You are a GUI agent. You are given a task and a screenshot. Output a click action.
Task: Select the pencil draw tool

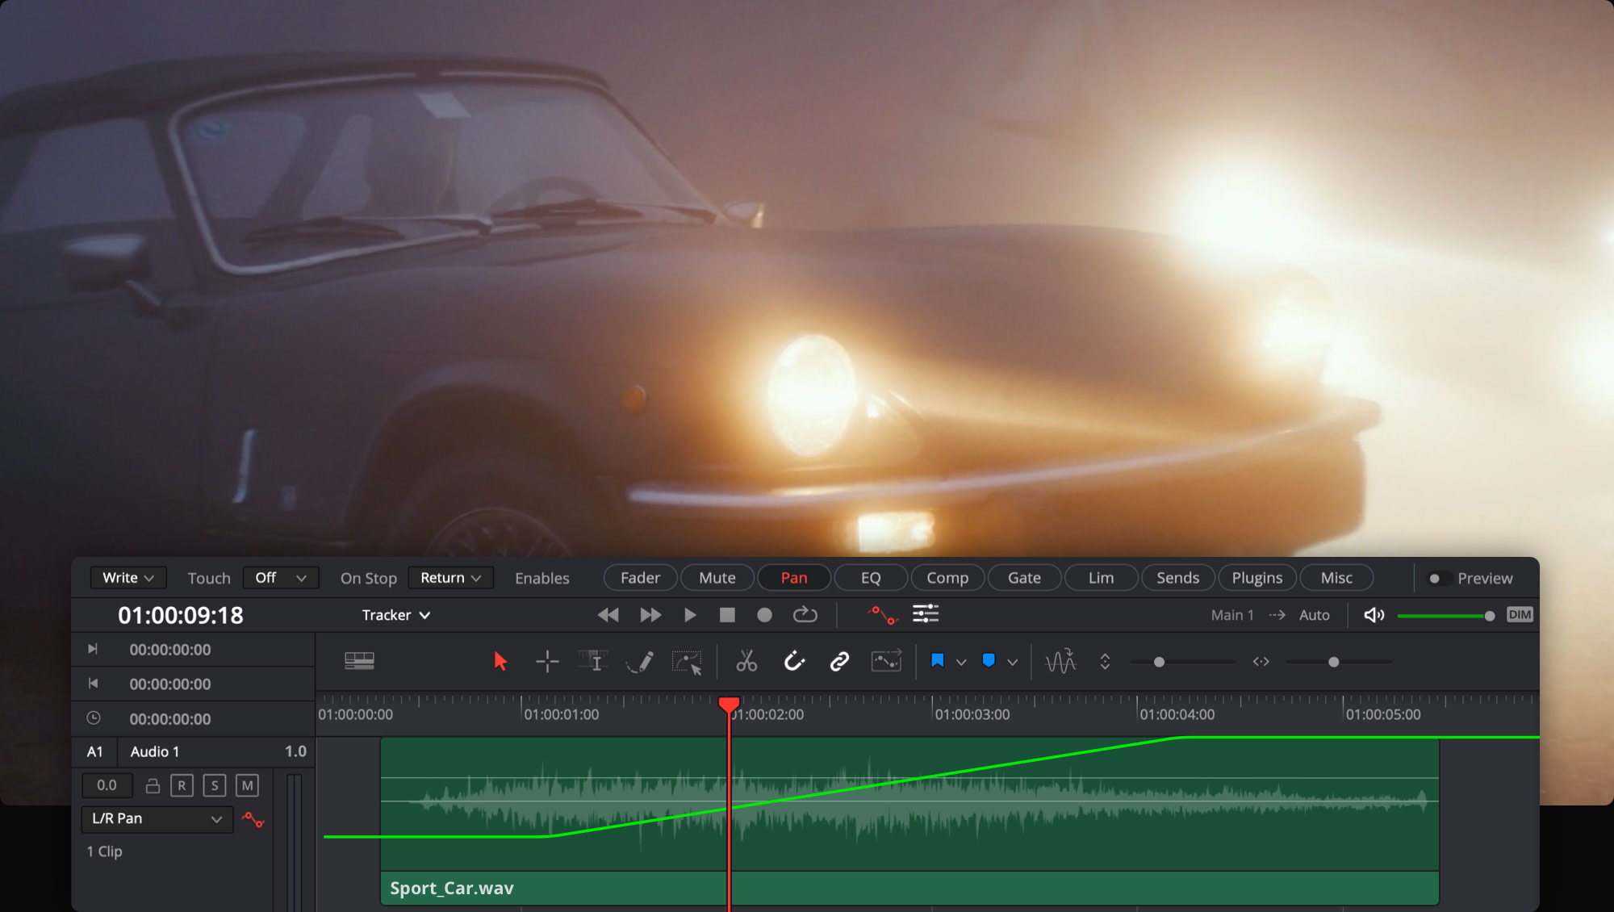click(x=640, y=662)
